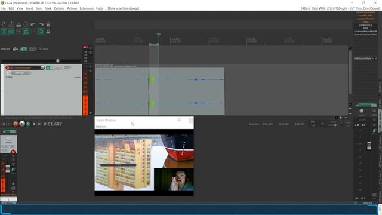Click track 1 FX button

[48, 67]
